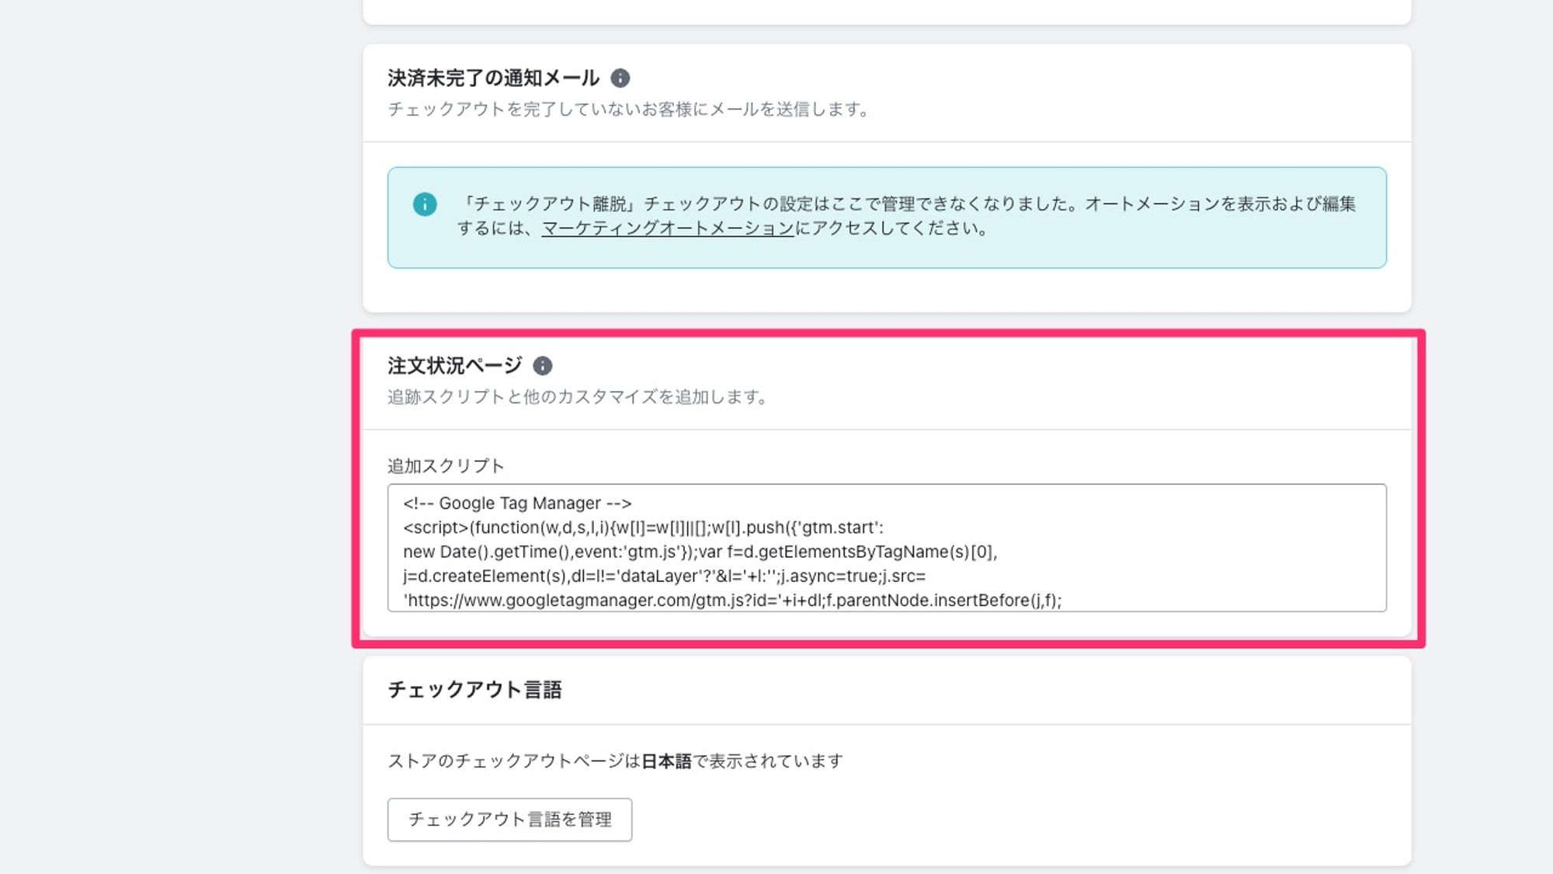
Task: Focus the 追加スクリプト text area
Action: 887,548
